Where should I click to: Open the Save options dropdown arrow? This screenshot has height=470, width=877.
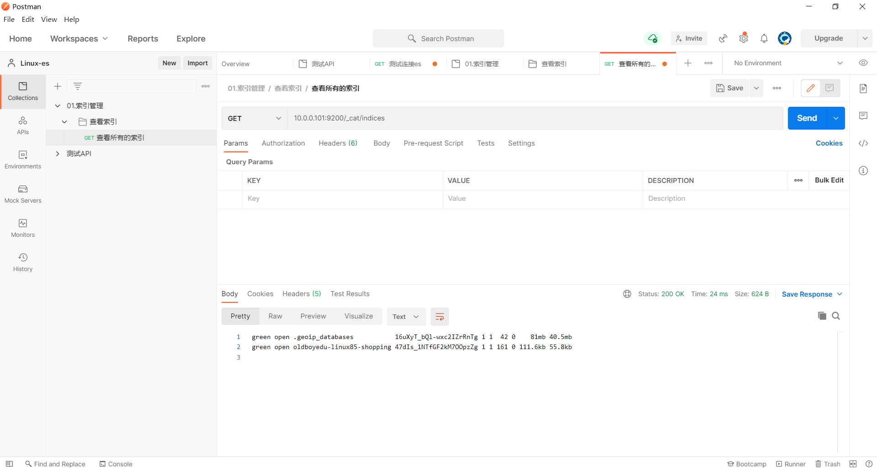tap(756, 88)
